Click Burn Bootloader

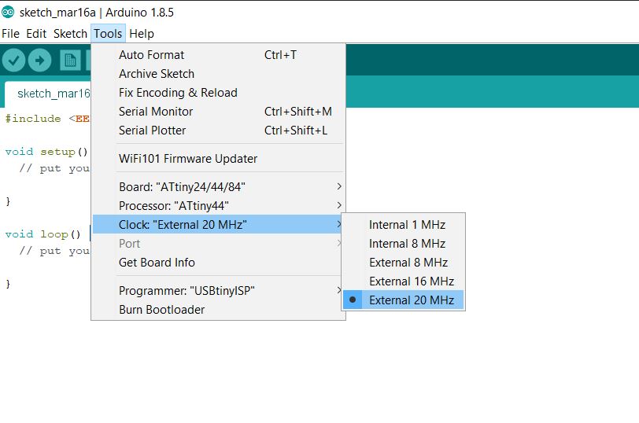click(161, 310)
